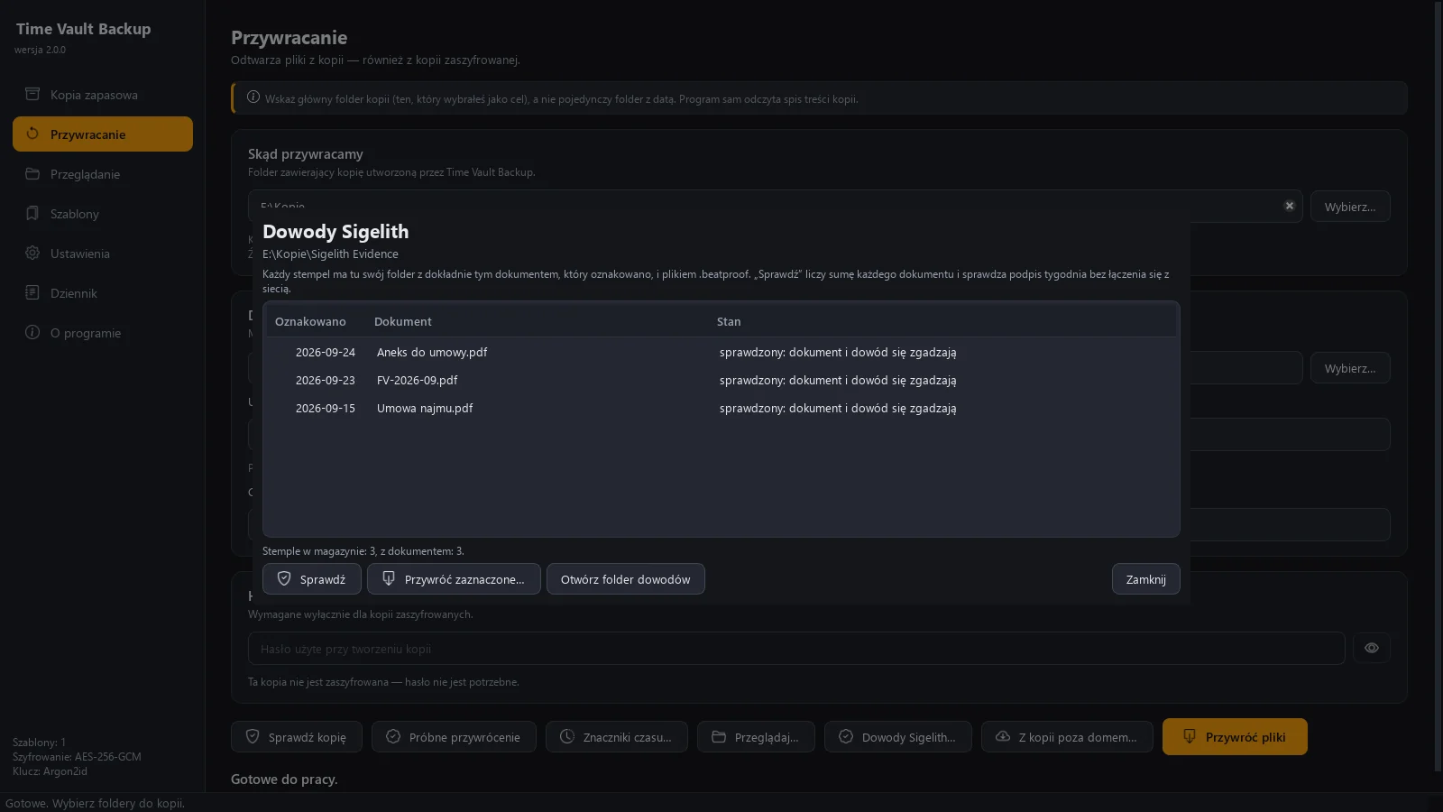Click the shield icon on Sprawdź kopię
This screenshot has height=812, width=1443.
pyautogui.click(x=253, y=736)
